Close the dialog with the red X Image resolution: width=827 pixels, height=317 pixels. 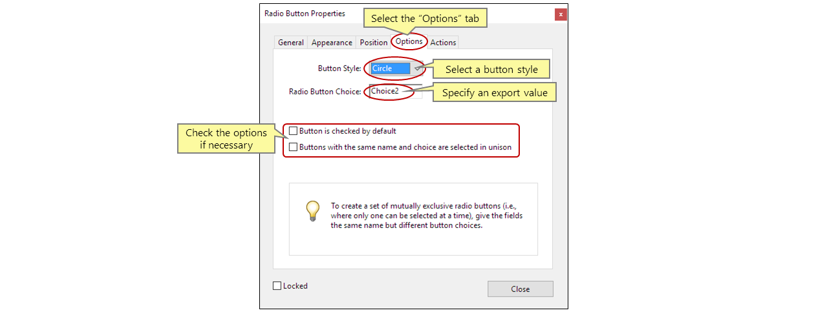click(x=561, y=14)
